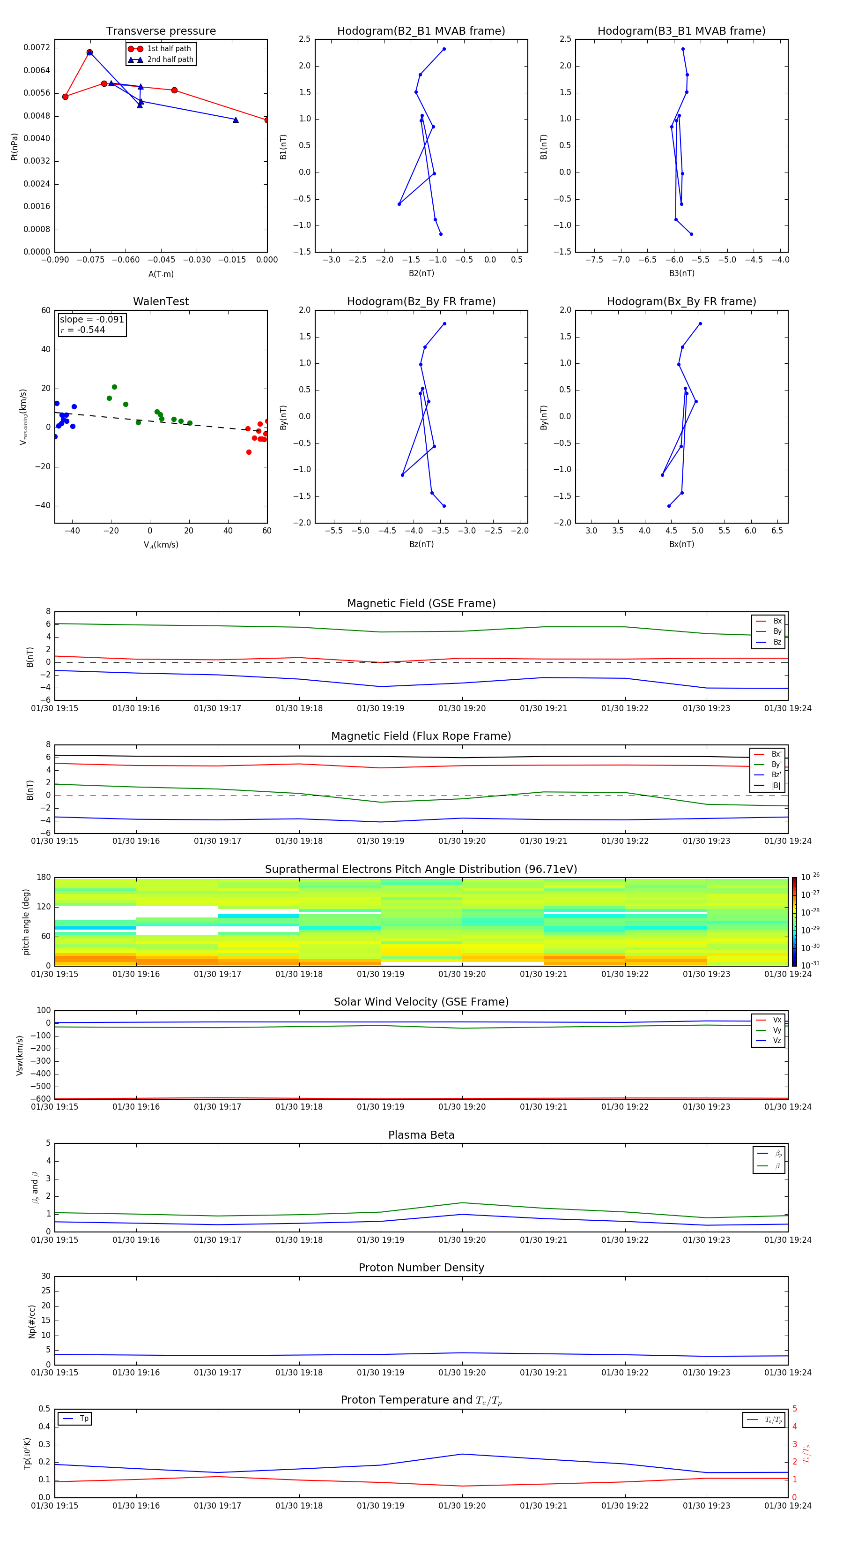
Task: Click the Suprathermal Electrons Pitch Angle Distribution title
Action: coord(421,870)
